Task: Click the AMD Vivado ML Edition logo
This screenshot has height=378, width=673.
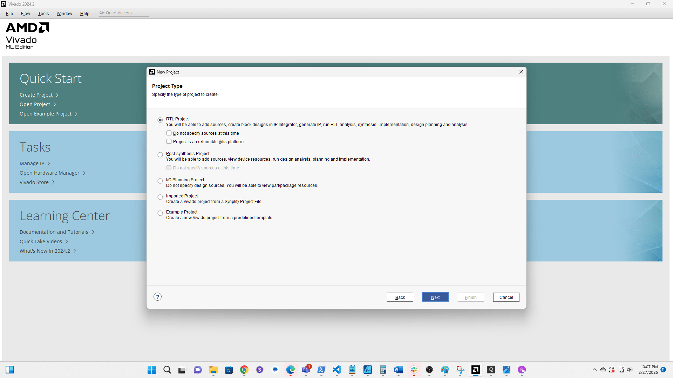Action: 27,36
